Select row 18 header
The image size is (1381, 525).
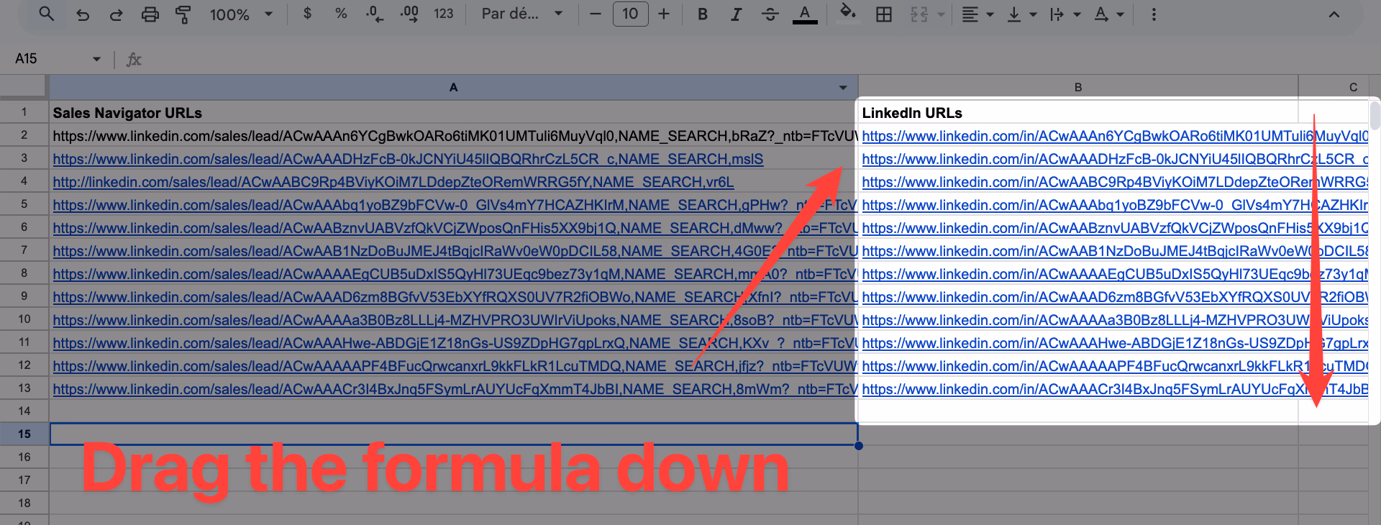24,503
